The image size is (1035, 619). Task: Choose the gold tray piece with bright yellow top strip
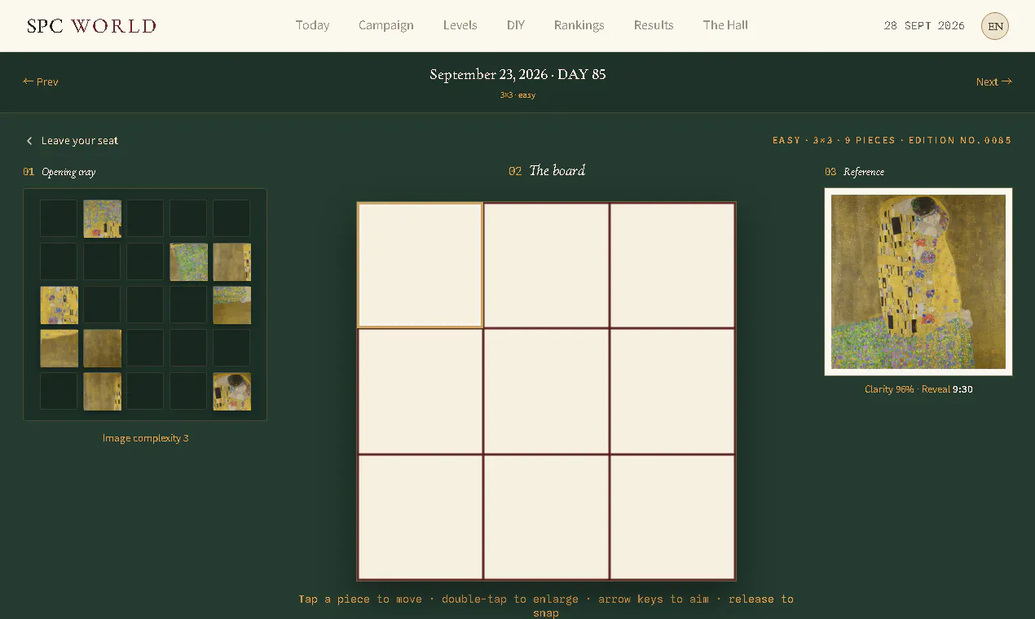59,349
